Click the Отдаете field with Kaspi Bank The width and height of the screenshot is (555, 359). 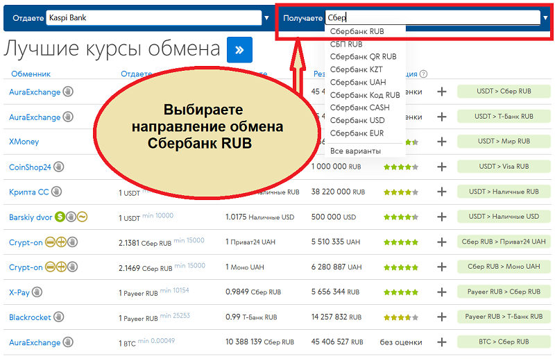153,18
